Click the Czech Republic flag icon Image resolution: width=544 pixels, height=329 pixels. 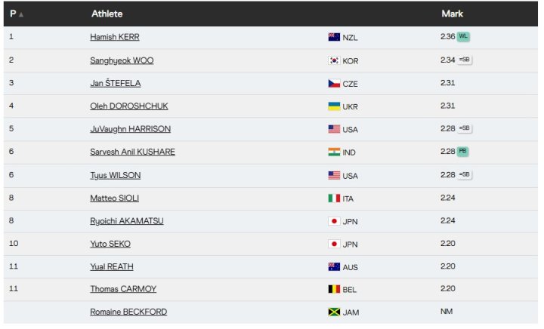334,84
